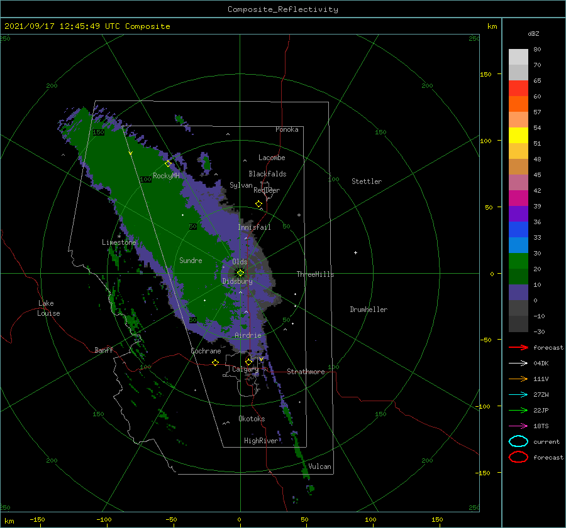Click the RockyMH label
Image resolution: width=566 pixels, height=528 pixels.
coord(166,176)
